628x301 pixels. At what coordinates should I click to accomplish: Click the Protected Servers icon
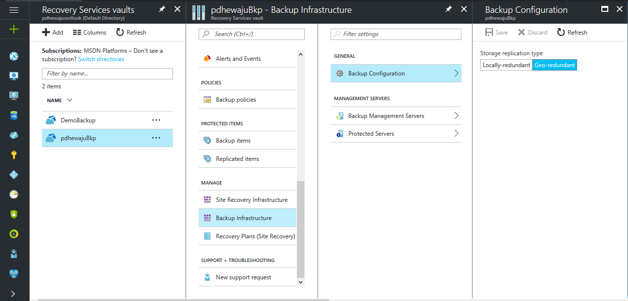(x=339, y=134)
